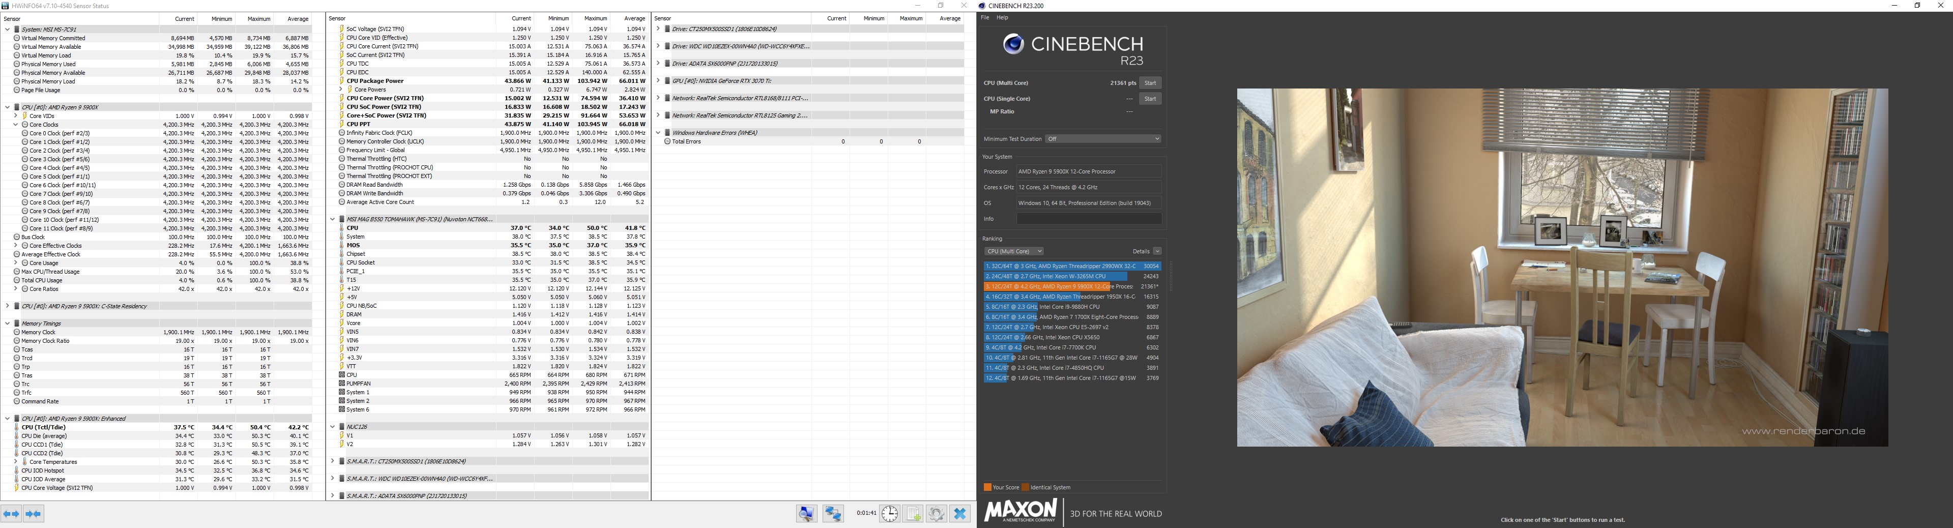Click the thermometer icon beside MOS sensor
Screen dimensions: 1953x528
pyautogui.click(x=342, y=246)
